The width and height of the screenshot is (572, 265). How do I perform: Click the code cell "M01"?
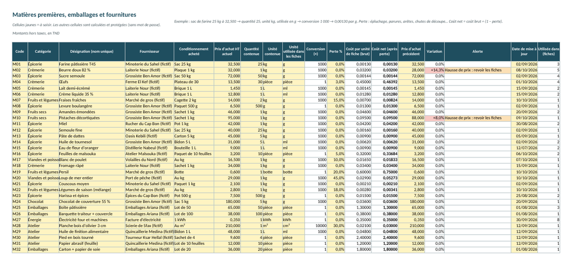pyautogui.click(x=20, y=64)
